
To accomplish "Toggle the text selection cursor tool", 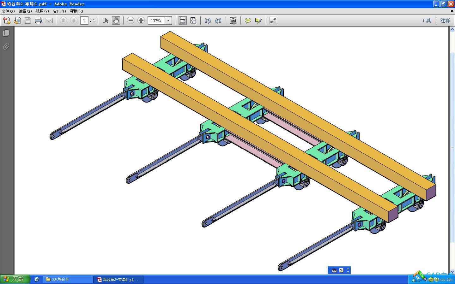I will click(x=106, y=21).
